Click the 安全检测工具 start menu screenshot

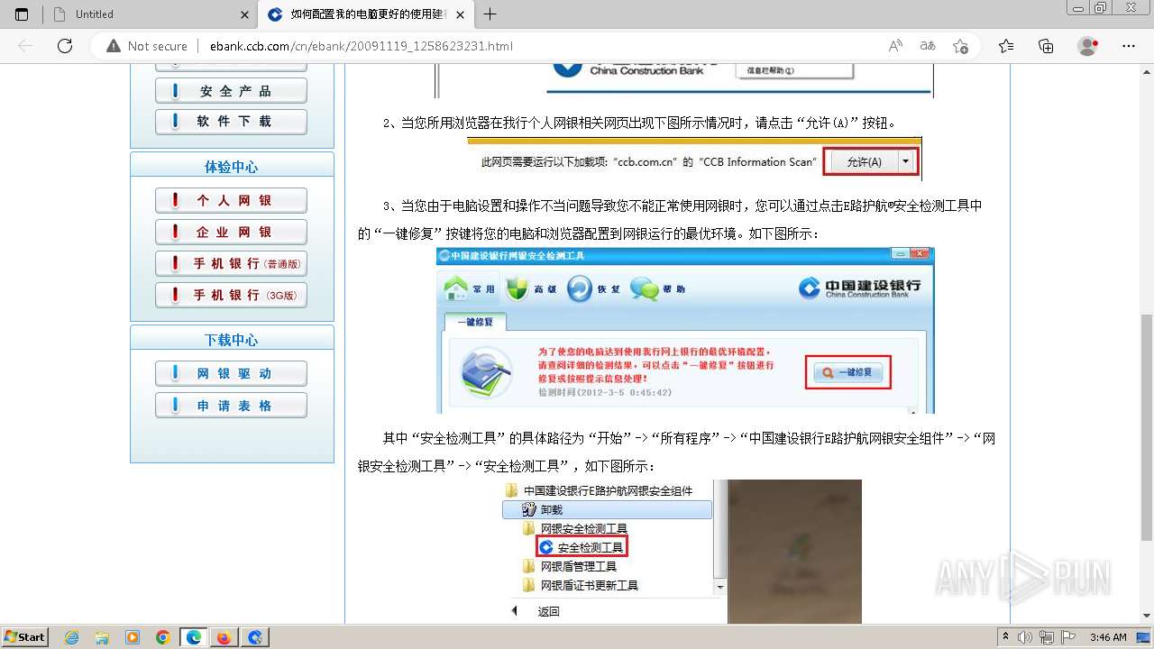tap(682, 552)
